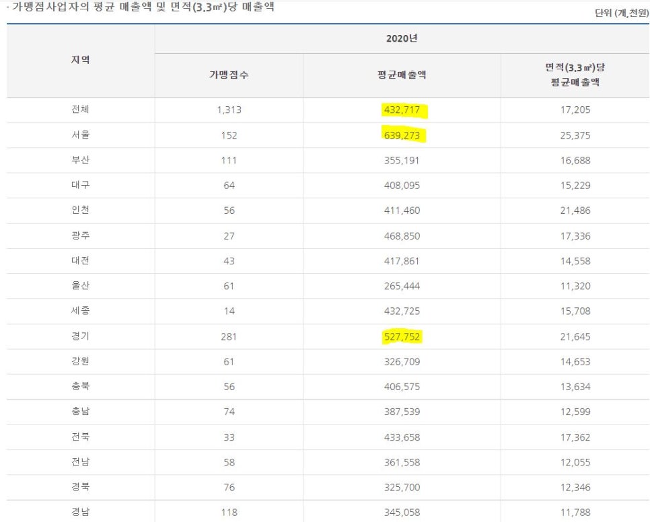Select 전북 average sales 433,658
The height and width of the screenshot is (522, 650).
click(402, 437)
